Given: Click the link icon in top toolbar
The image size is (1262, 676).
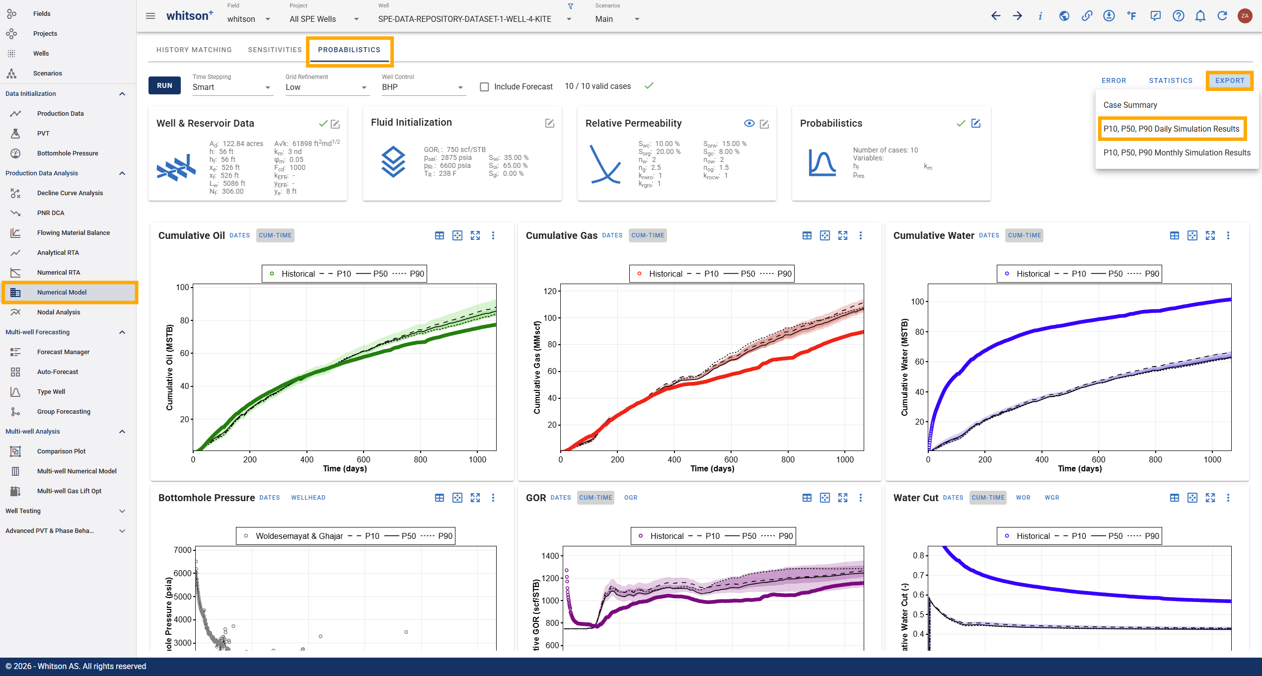Looking at the screenshot, I should (x=1087, y=16).
